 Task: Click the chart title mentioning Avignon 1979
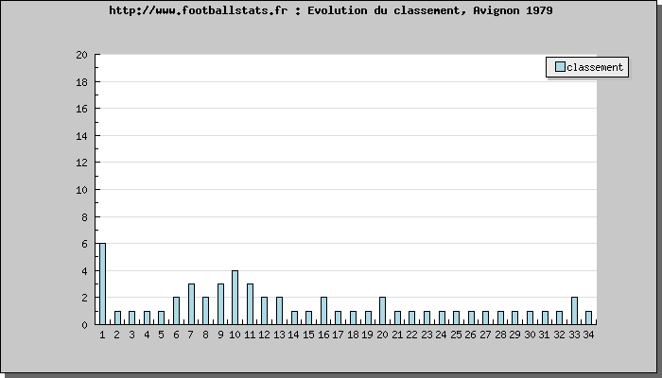[x=331, y=10]
